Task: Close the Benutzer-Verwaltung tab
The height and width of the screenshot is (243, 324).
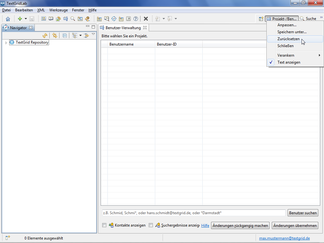Action: point(145,28)
